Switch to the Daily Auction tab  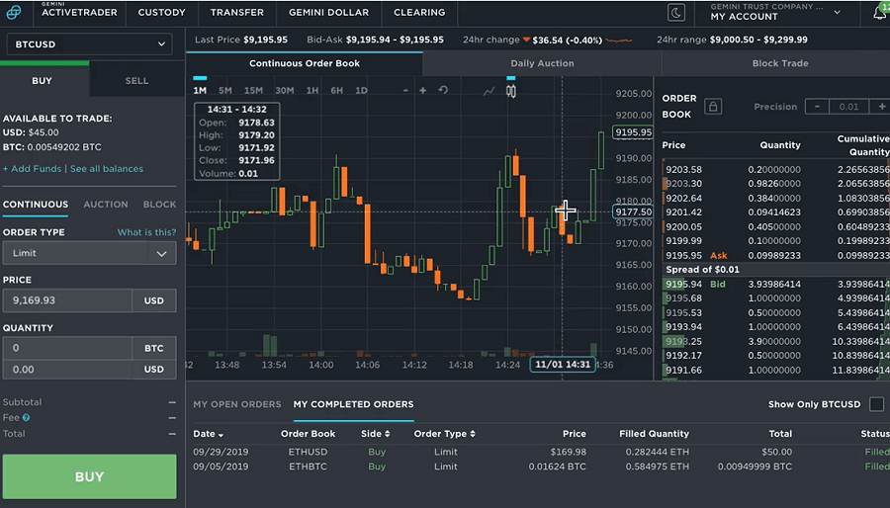(x=542, y=63)
